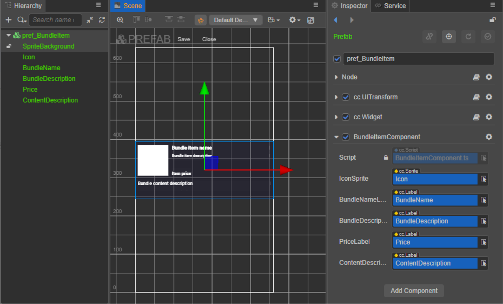Click the refresh icon in Hierarchy panel
Viewport: 503px width, 304px height.
[102, 20]
